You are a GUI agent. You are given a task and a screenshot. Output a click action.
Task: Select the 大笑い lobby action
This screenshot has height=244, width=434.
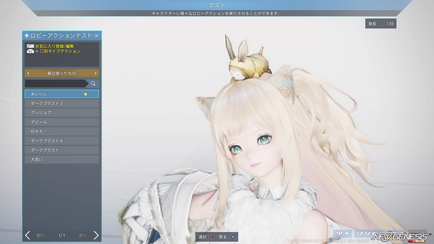pyautogui.click(x=62, y=159)
